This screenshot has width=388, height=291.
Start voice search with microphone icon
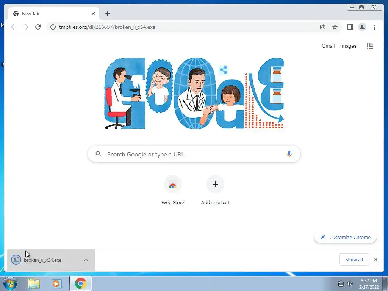[x=289, y=154]
